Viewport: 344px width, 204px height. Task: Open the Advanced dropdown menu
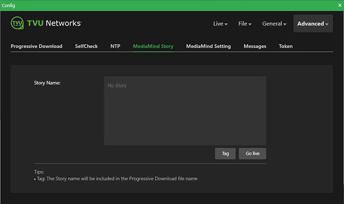(313, 24)
